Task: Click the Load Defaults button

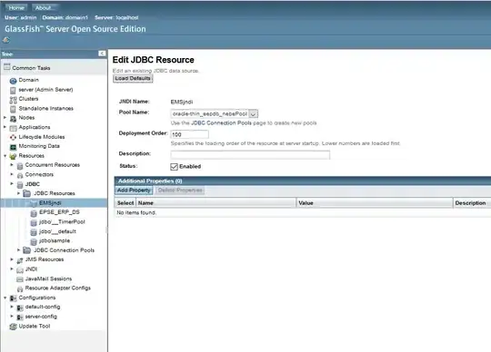Action: point(133,78)
